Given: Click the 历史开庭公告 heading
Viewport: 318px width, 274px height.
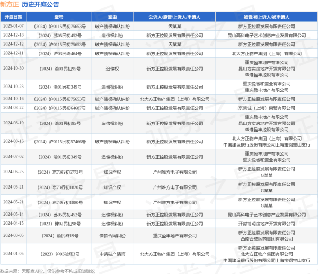Looking at the screenshot, I should (x=40, y=4).
